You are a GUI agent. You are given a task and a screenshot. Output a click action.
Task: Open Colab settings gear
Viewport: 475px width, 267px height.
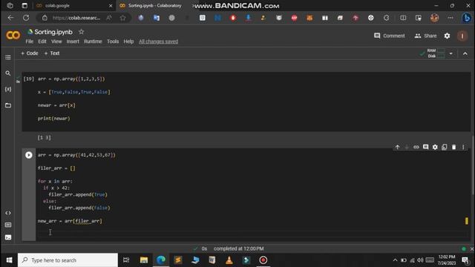447,36
